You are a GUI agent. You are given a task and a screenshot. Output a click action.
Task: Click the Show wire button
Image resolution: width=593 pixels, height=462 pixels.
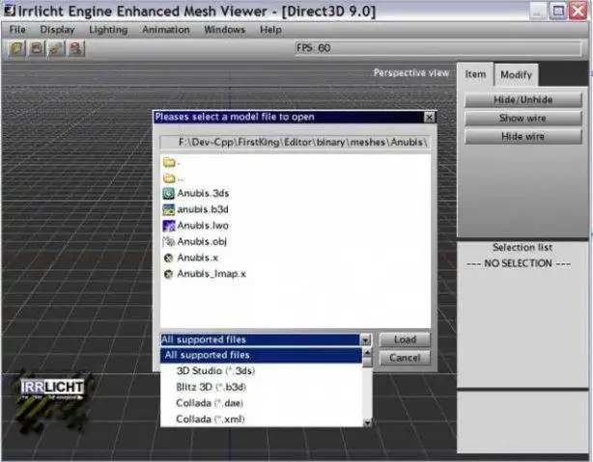(523, 119)
